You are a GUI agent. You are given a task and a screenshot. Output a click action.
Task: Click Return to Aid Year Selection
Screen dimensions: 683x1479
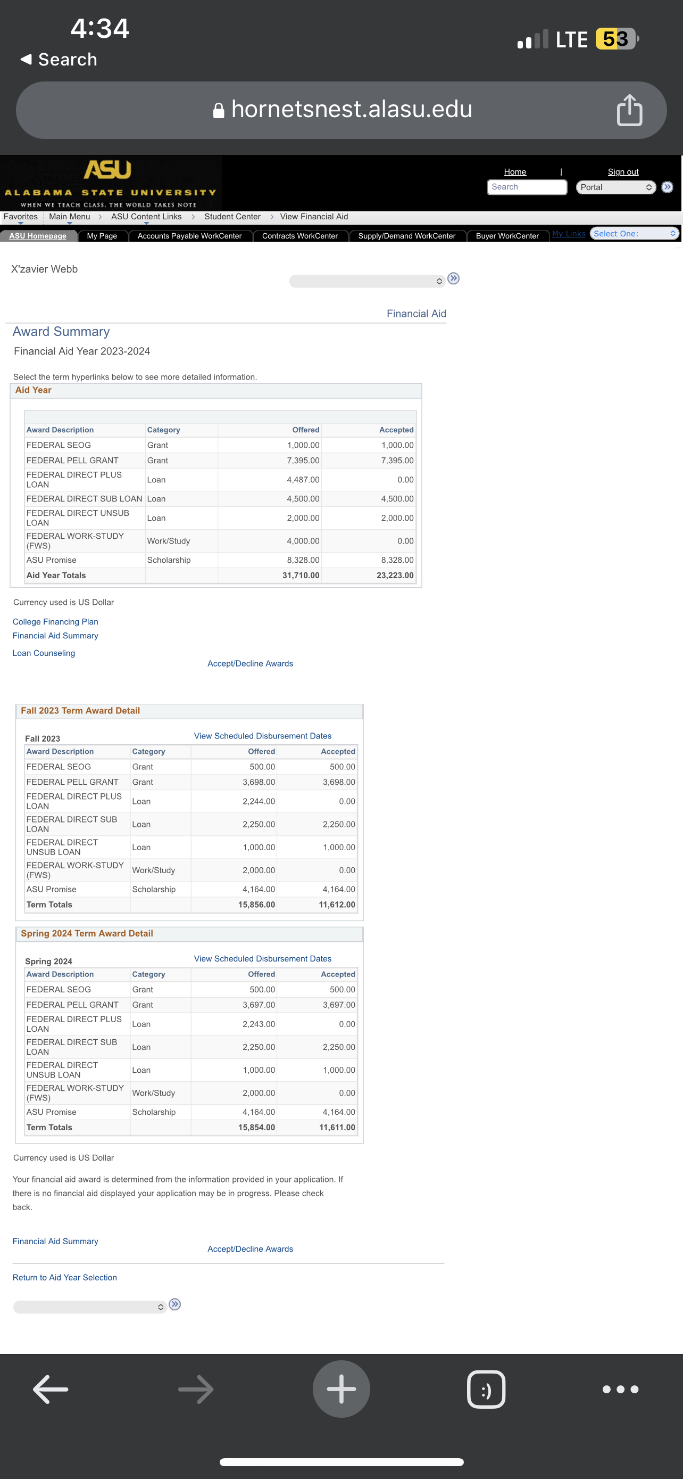[65, 1277]
